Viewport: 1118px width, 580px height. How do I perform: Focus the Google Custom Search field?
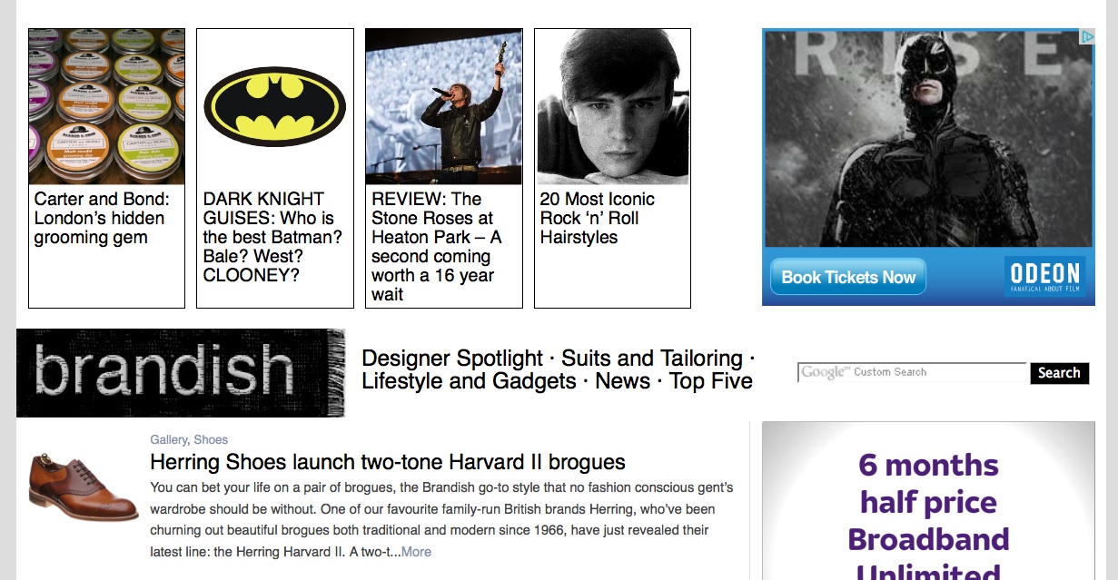point(912,372)
